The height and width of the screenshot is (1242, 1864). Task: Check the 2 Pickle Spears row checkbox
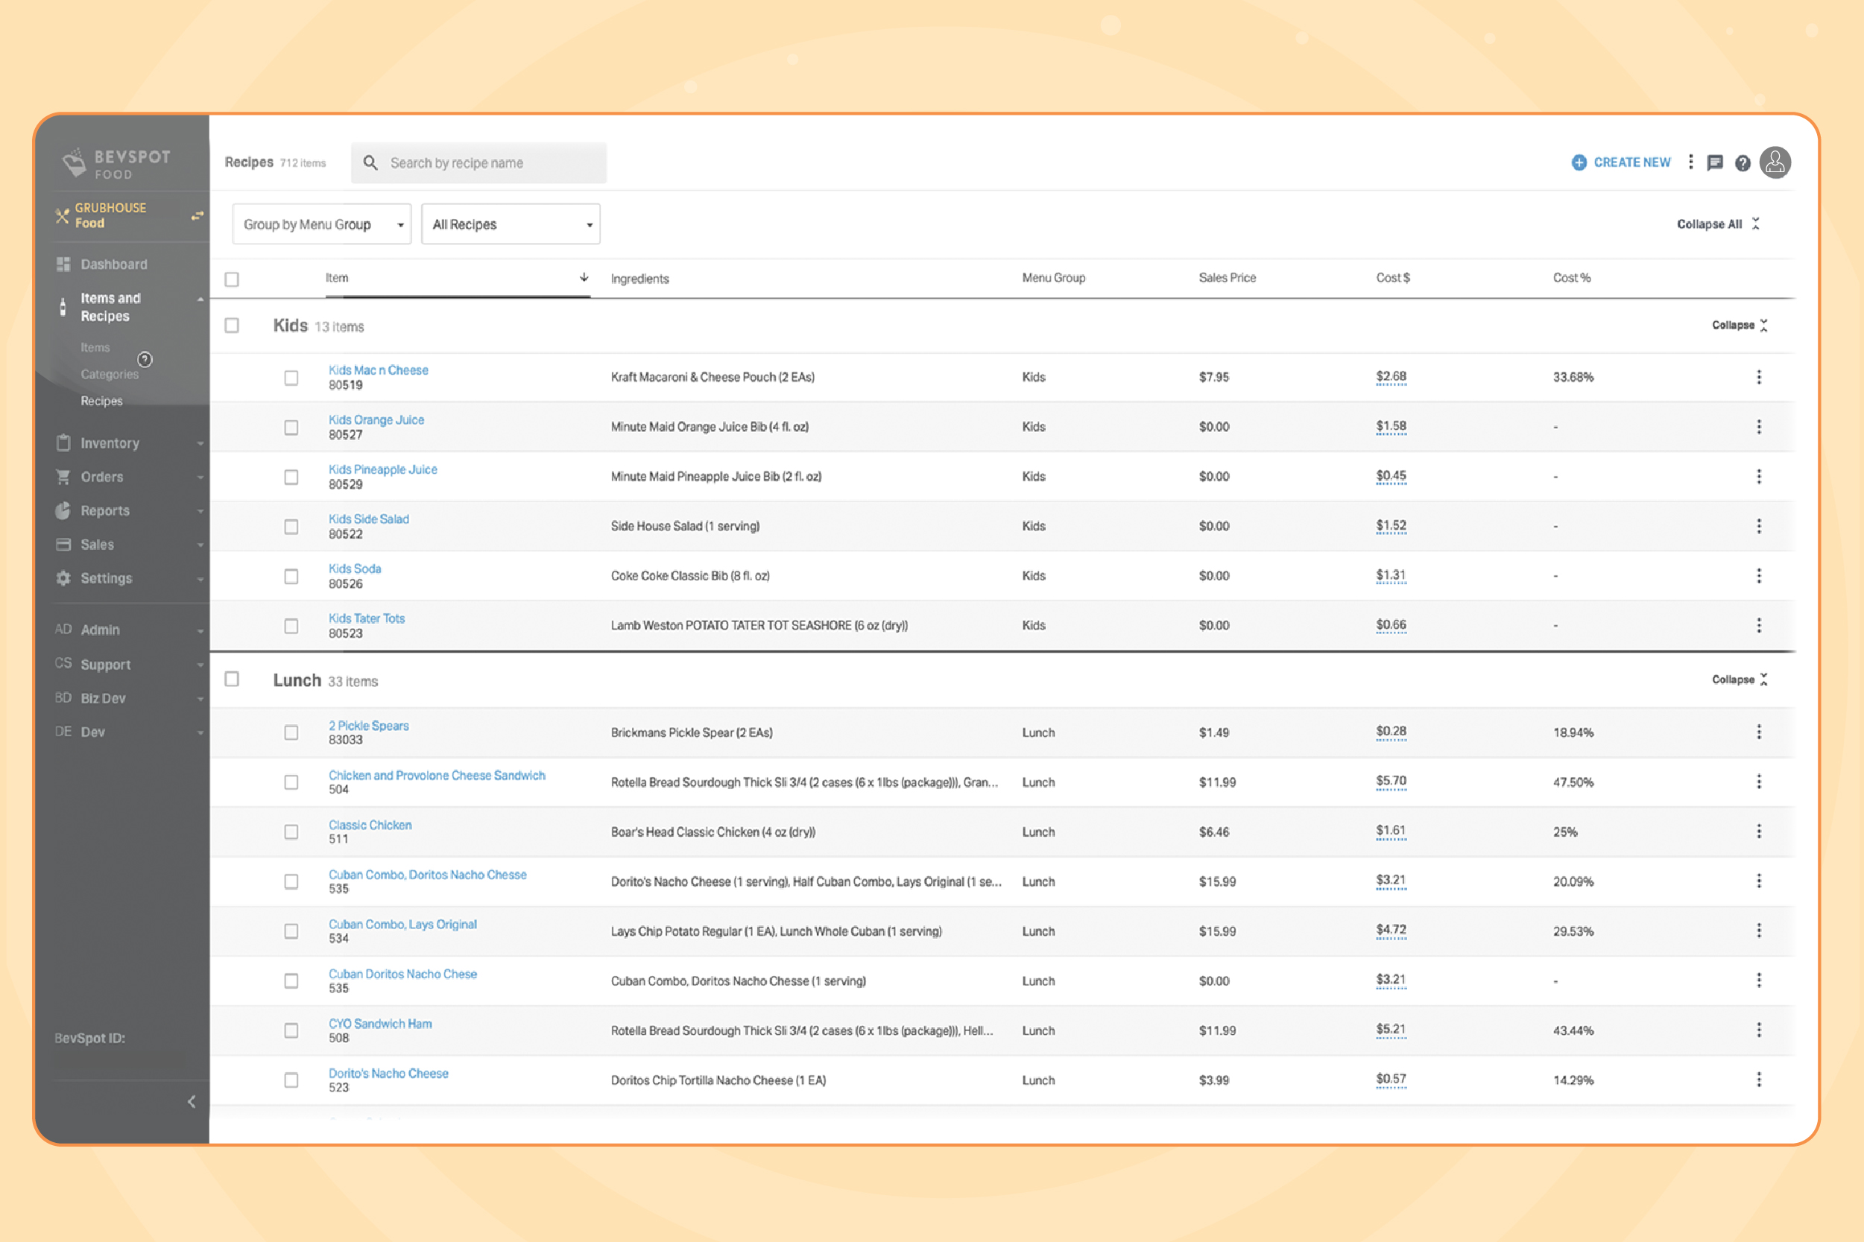pyautogui.click(x=291, y=732)
